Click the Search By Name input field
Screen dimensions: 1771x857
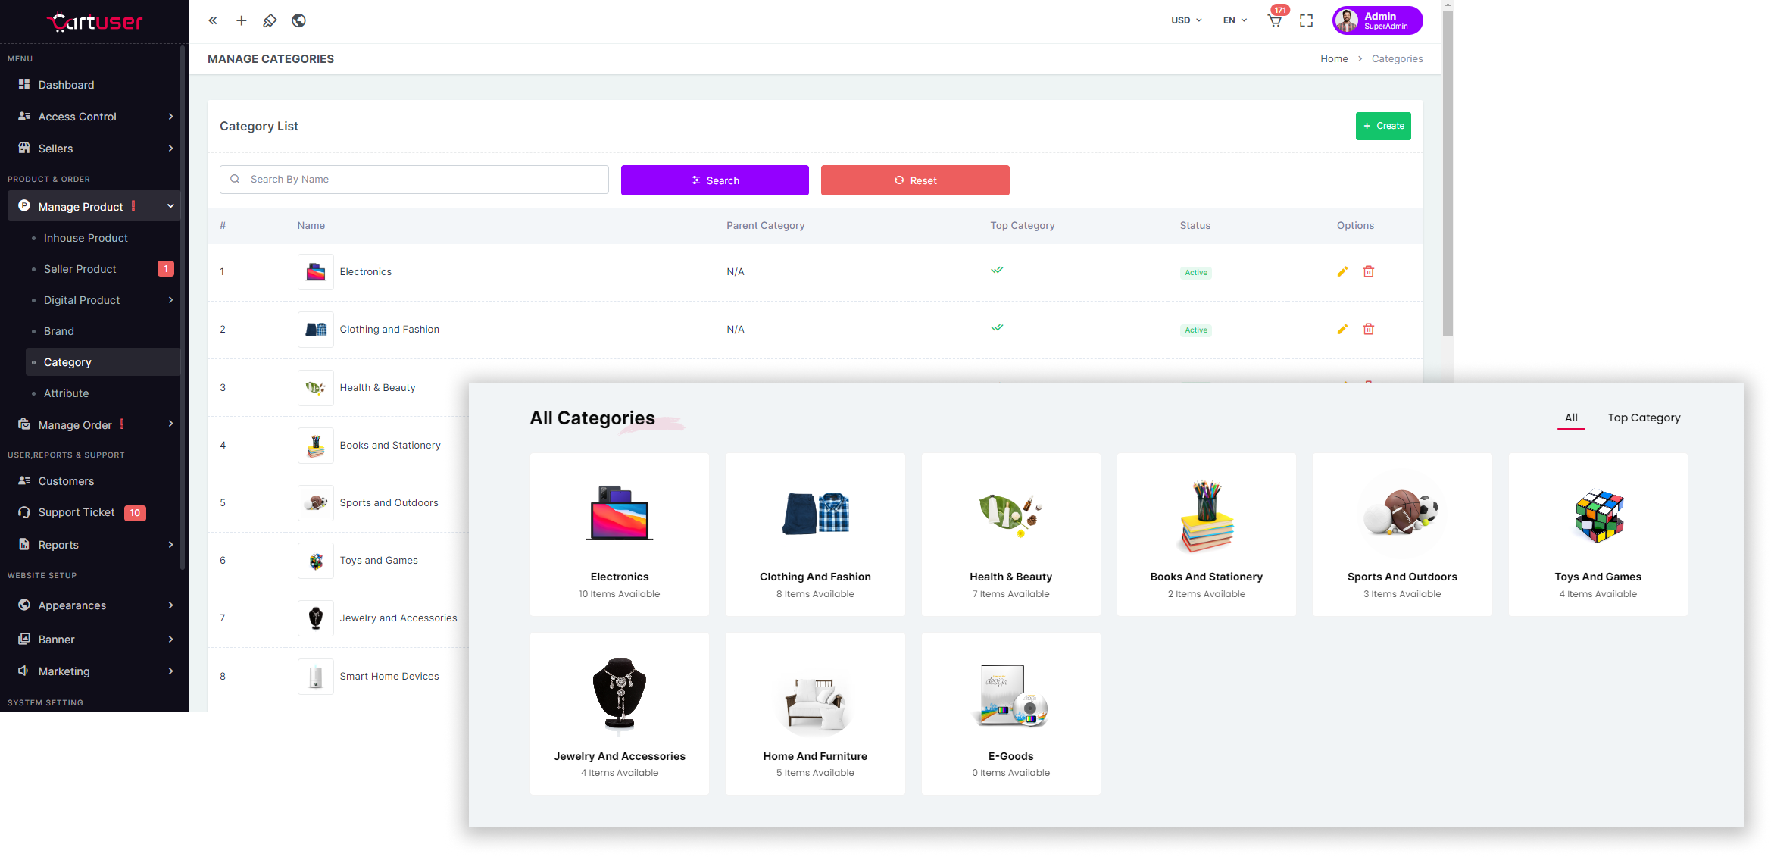pyautogui.click(x=424, y=180)
